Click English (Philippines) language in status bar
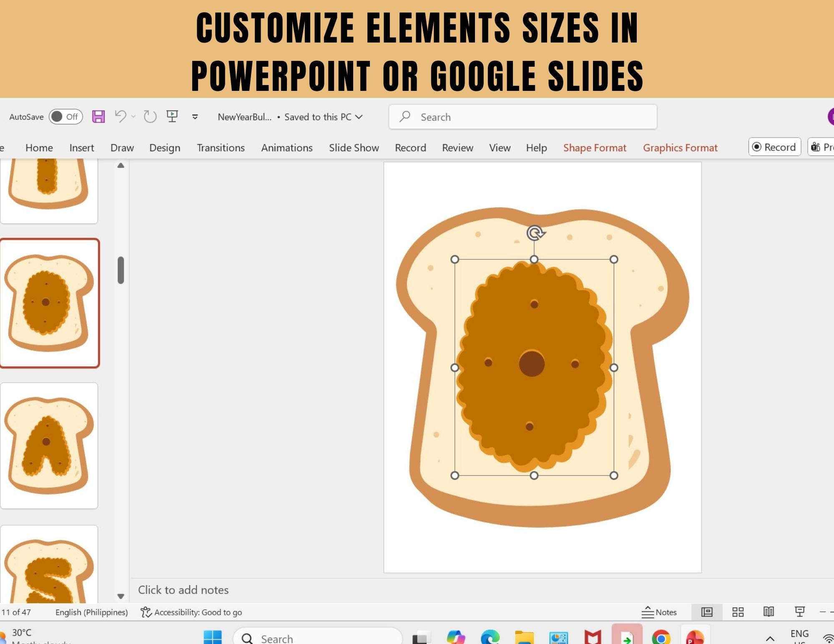Image resolution: width=834 pixels, height=644 pixels. click(92, 612)
